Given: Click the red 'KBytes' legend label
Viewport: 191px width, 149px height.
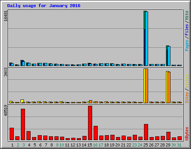Looking at the screenshot, I should (x=187, y=134).
